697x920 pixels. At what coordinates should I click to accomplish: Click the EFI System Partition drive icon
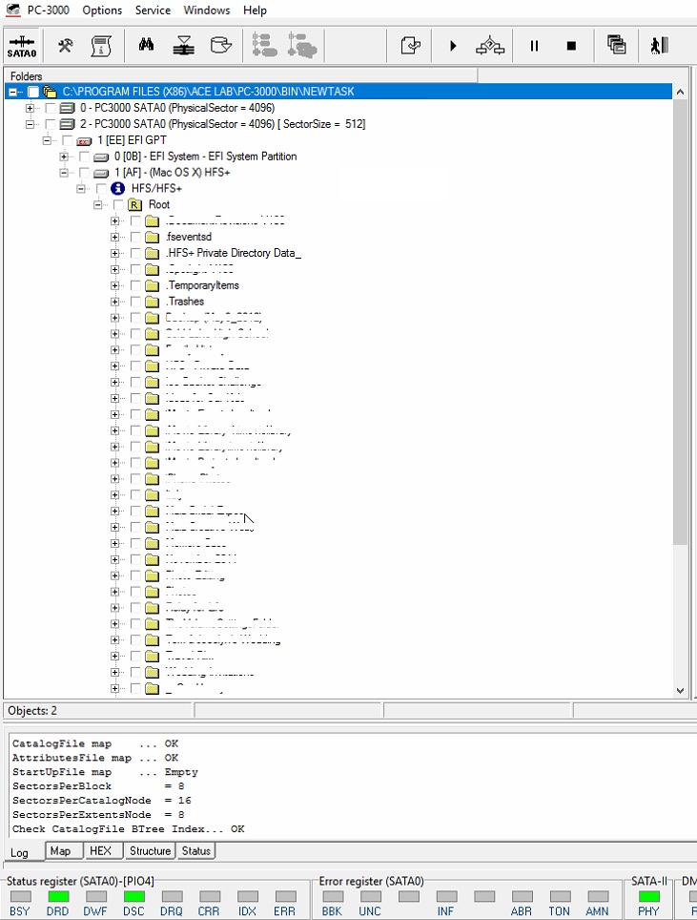[101, 157]
